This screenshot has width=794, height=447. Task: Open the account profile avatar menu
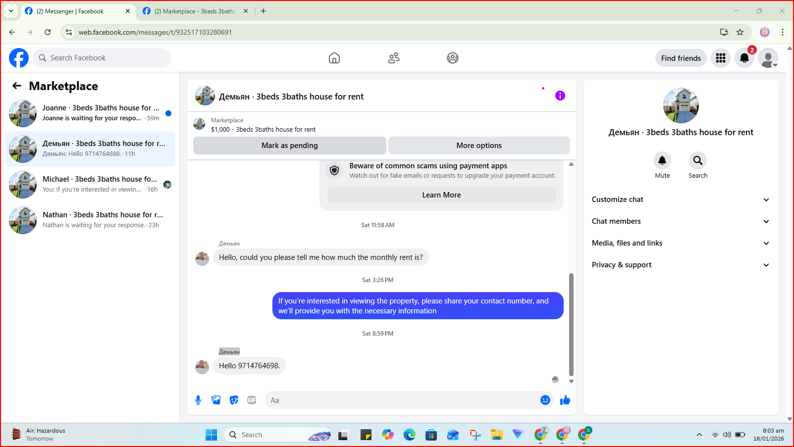[768, 58]
